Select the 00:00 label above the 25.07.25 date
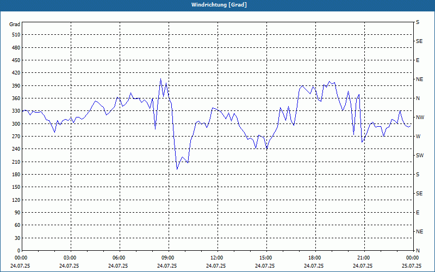Viewport: 435px width, 272px height. [413, 258]
